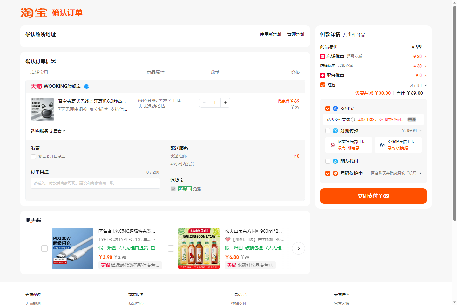Click the Taobao logo
This screenshot has height=305, width=457.
34,13
